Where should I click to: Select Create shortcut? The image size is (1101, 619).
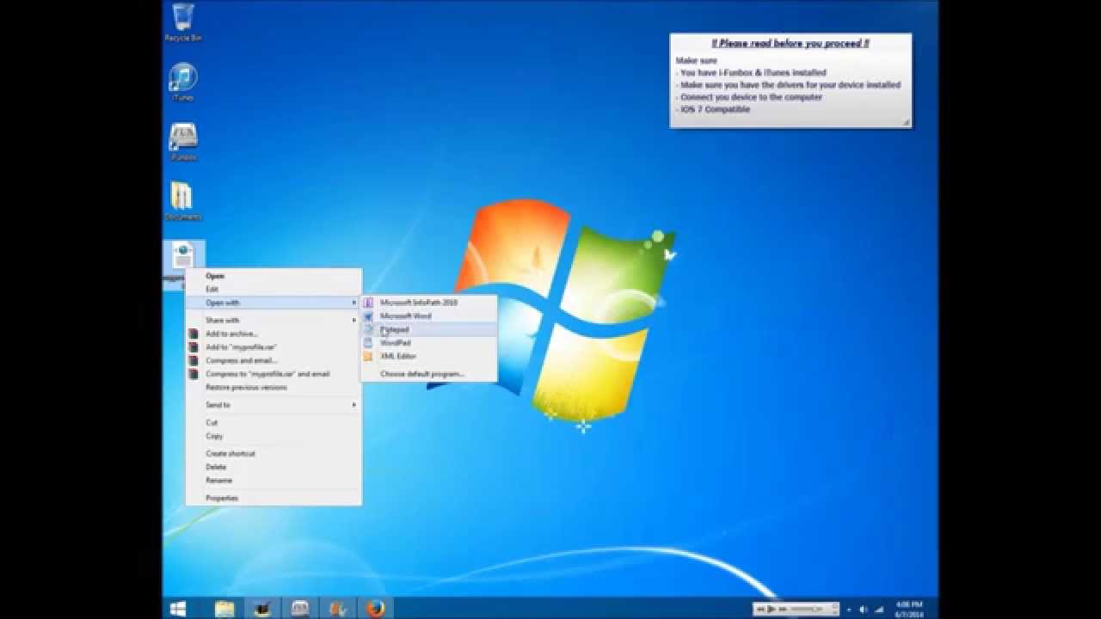coord(274,453)
